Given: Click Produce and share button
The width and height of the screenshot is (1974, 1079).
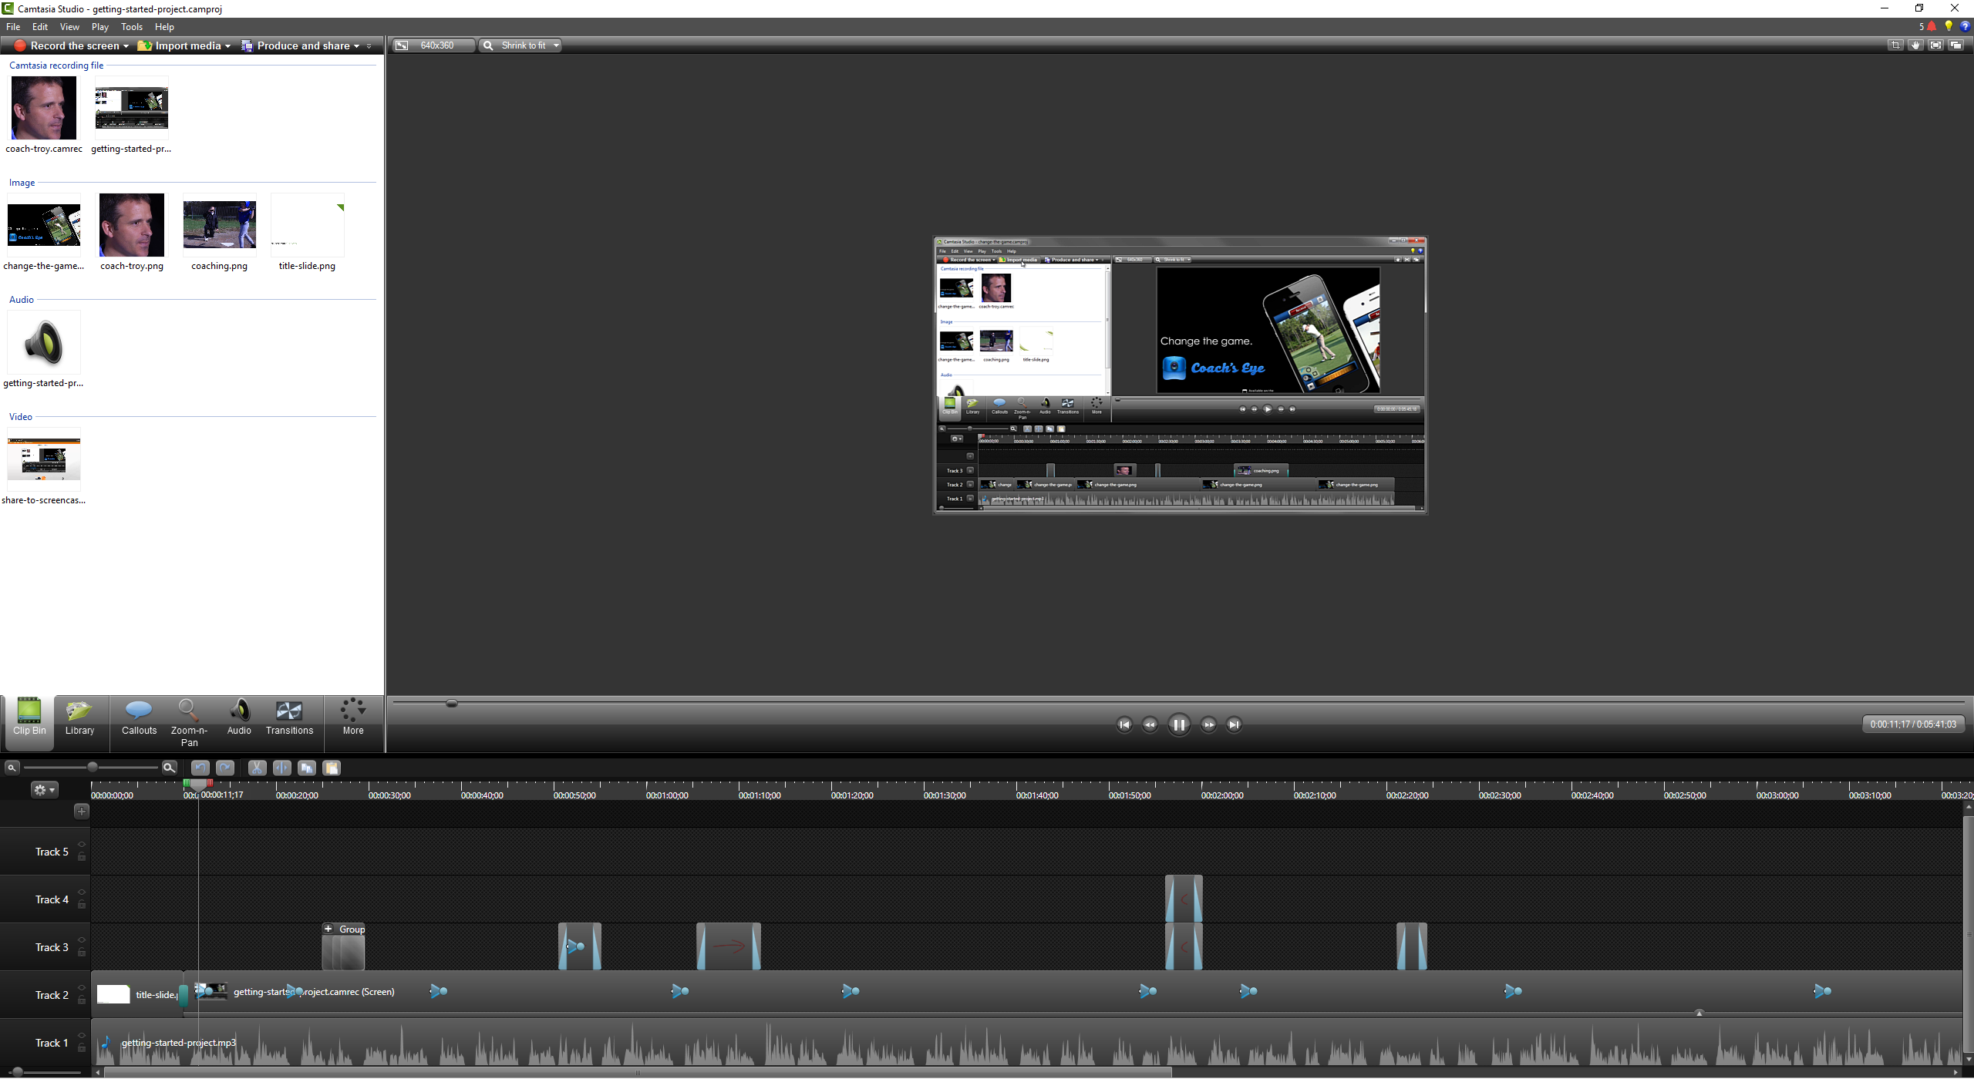Looking at the screenshot, I should (x=302, y=46).
